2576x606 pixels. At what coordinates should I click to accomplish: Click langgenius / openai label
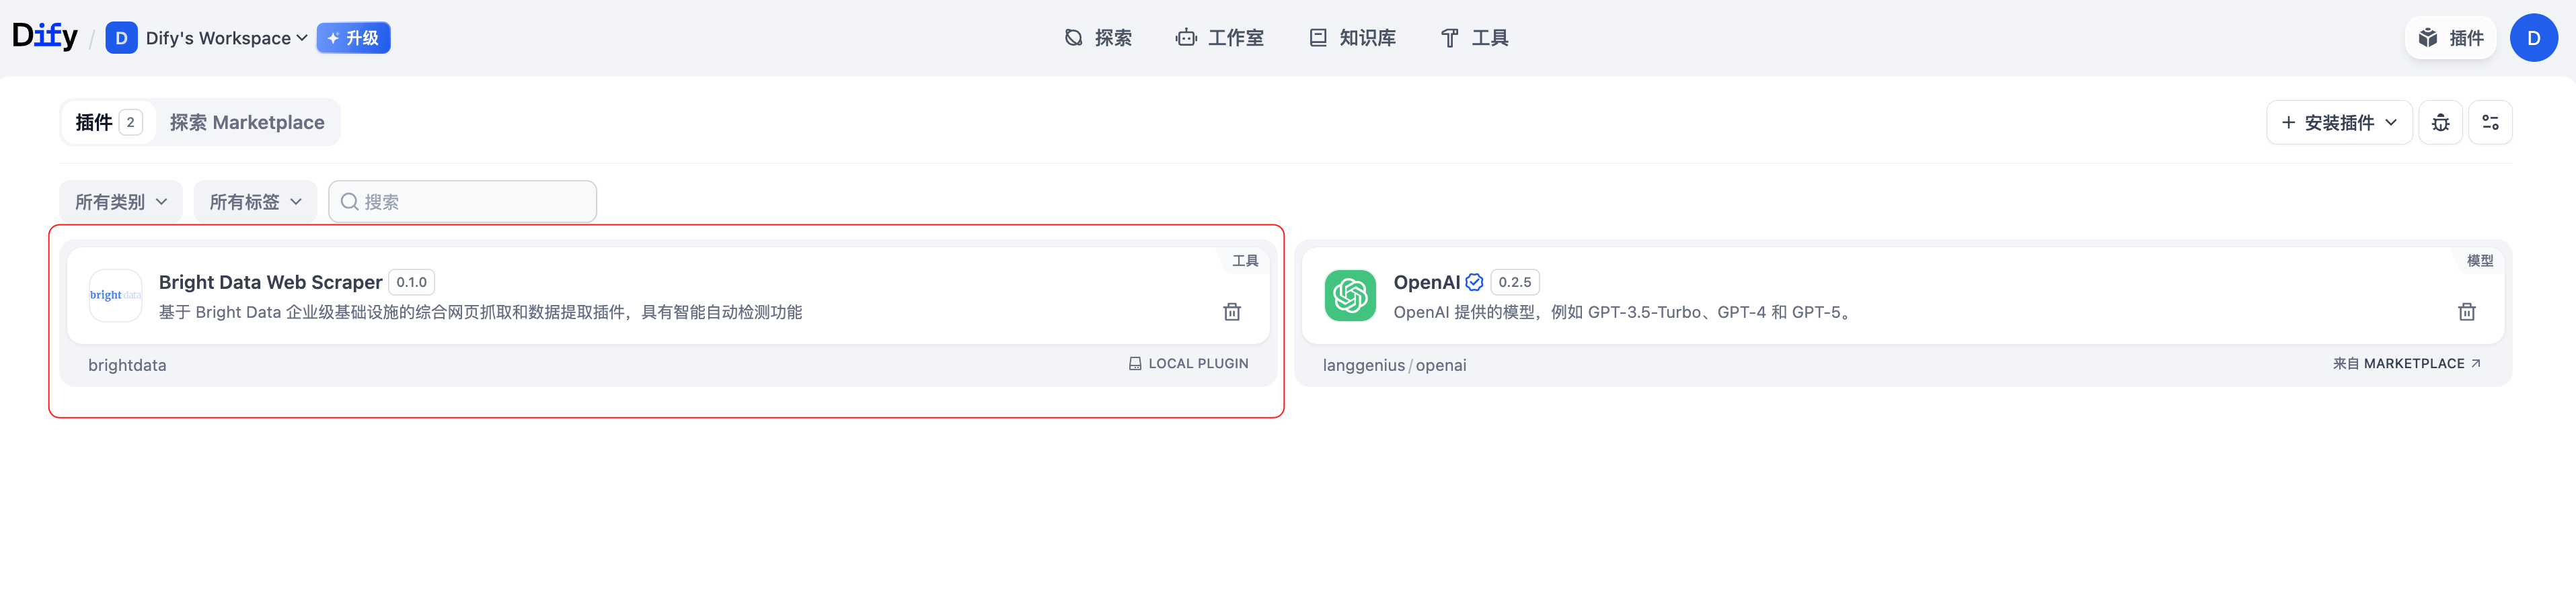point(1394,365)
